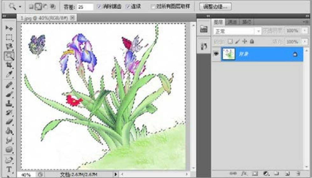Open the 正常 blend mode dropdown
The width and height of the screenshot is (312, 178).
[x=258, y=31]
